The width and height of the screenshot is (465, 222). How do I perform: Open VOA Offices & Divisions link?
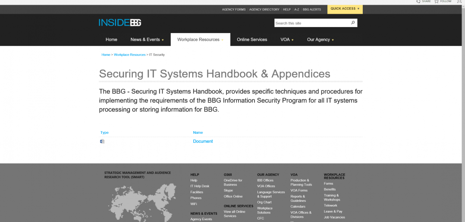301,214
